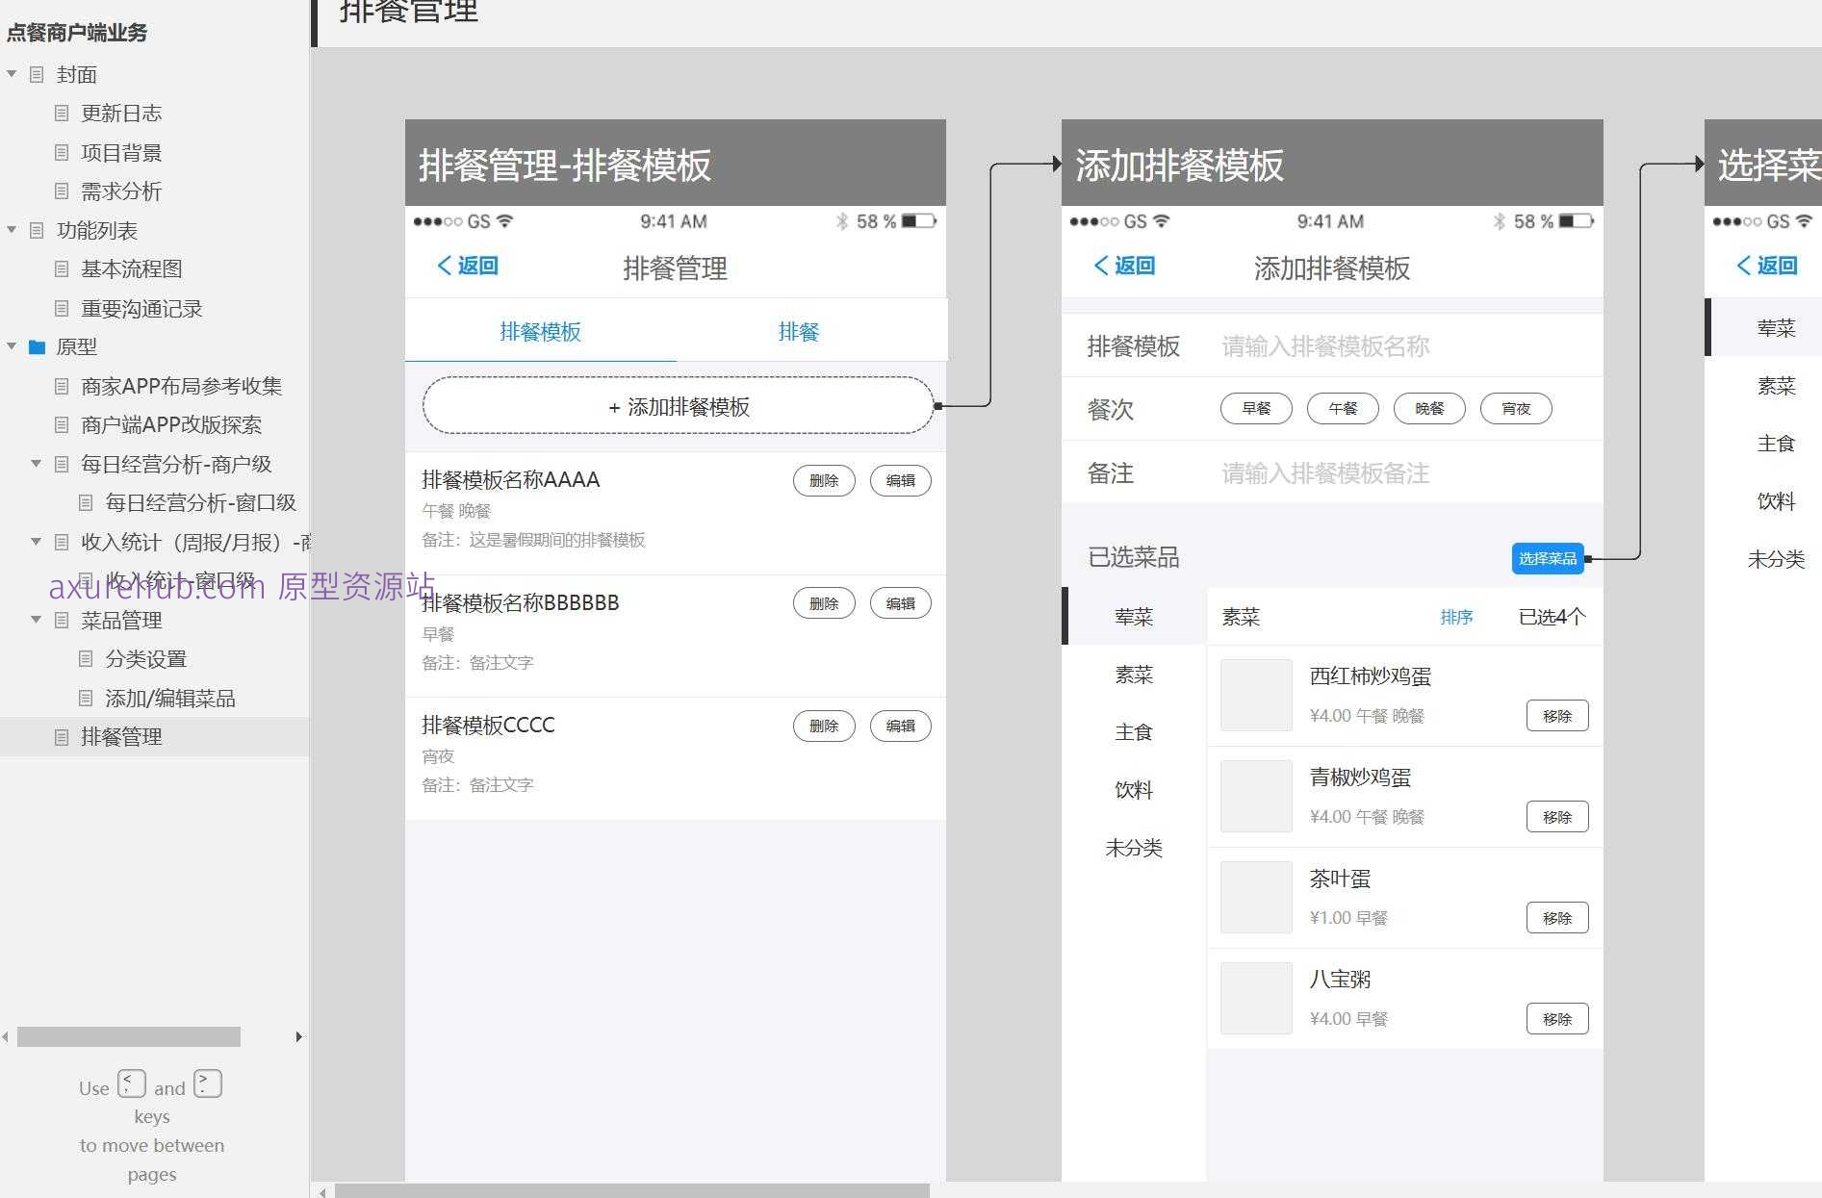Click the page icon beside 分类设置

[86, 659]
